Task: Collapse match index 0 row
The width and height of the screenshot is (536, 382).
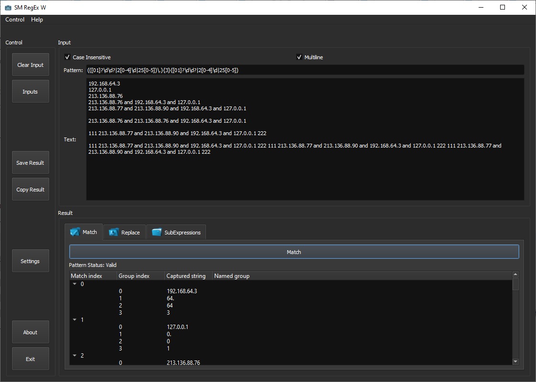Action: coord(75,284)
